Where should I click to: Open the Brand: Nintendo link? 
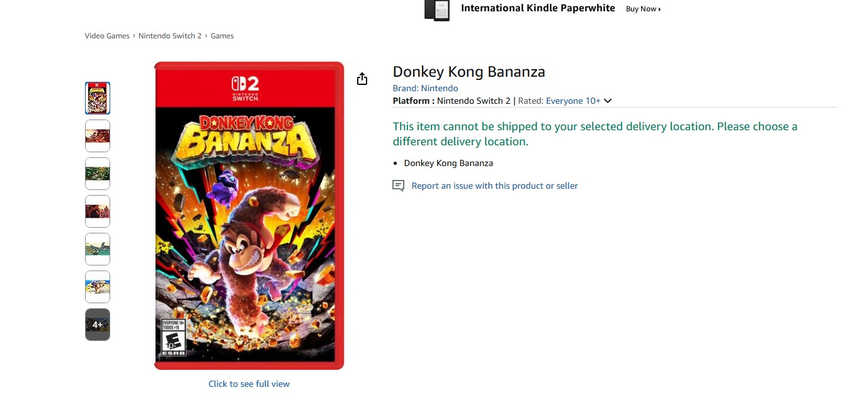pos(425,88)
